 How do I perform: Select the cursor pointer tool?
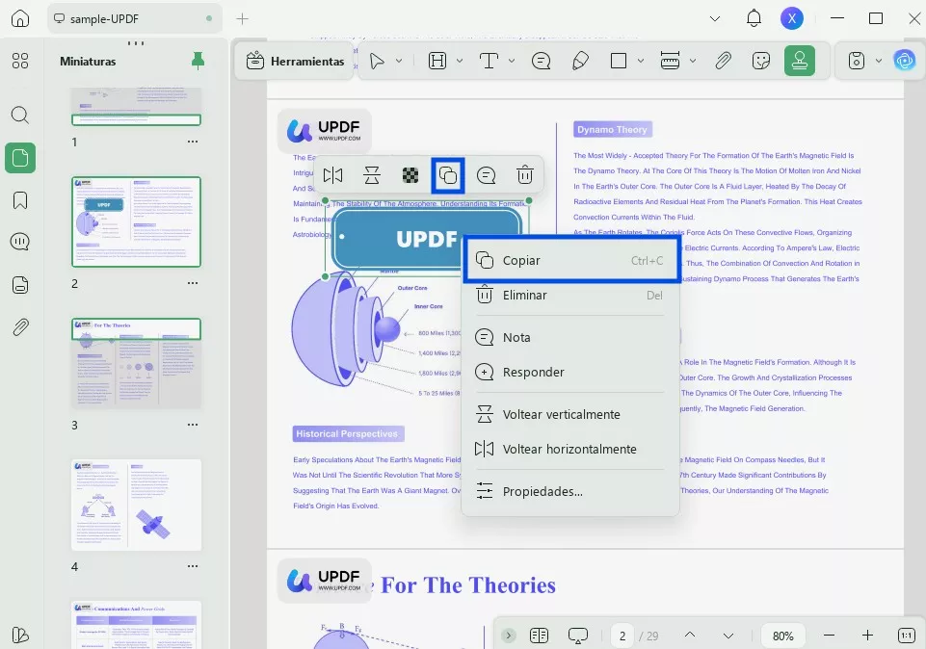[x=376, y=61]
